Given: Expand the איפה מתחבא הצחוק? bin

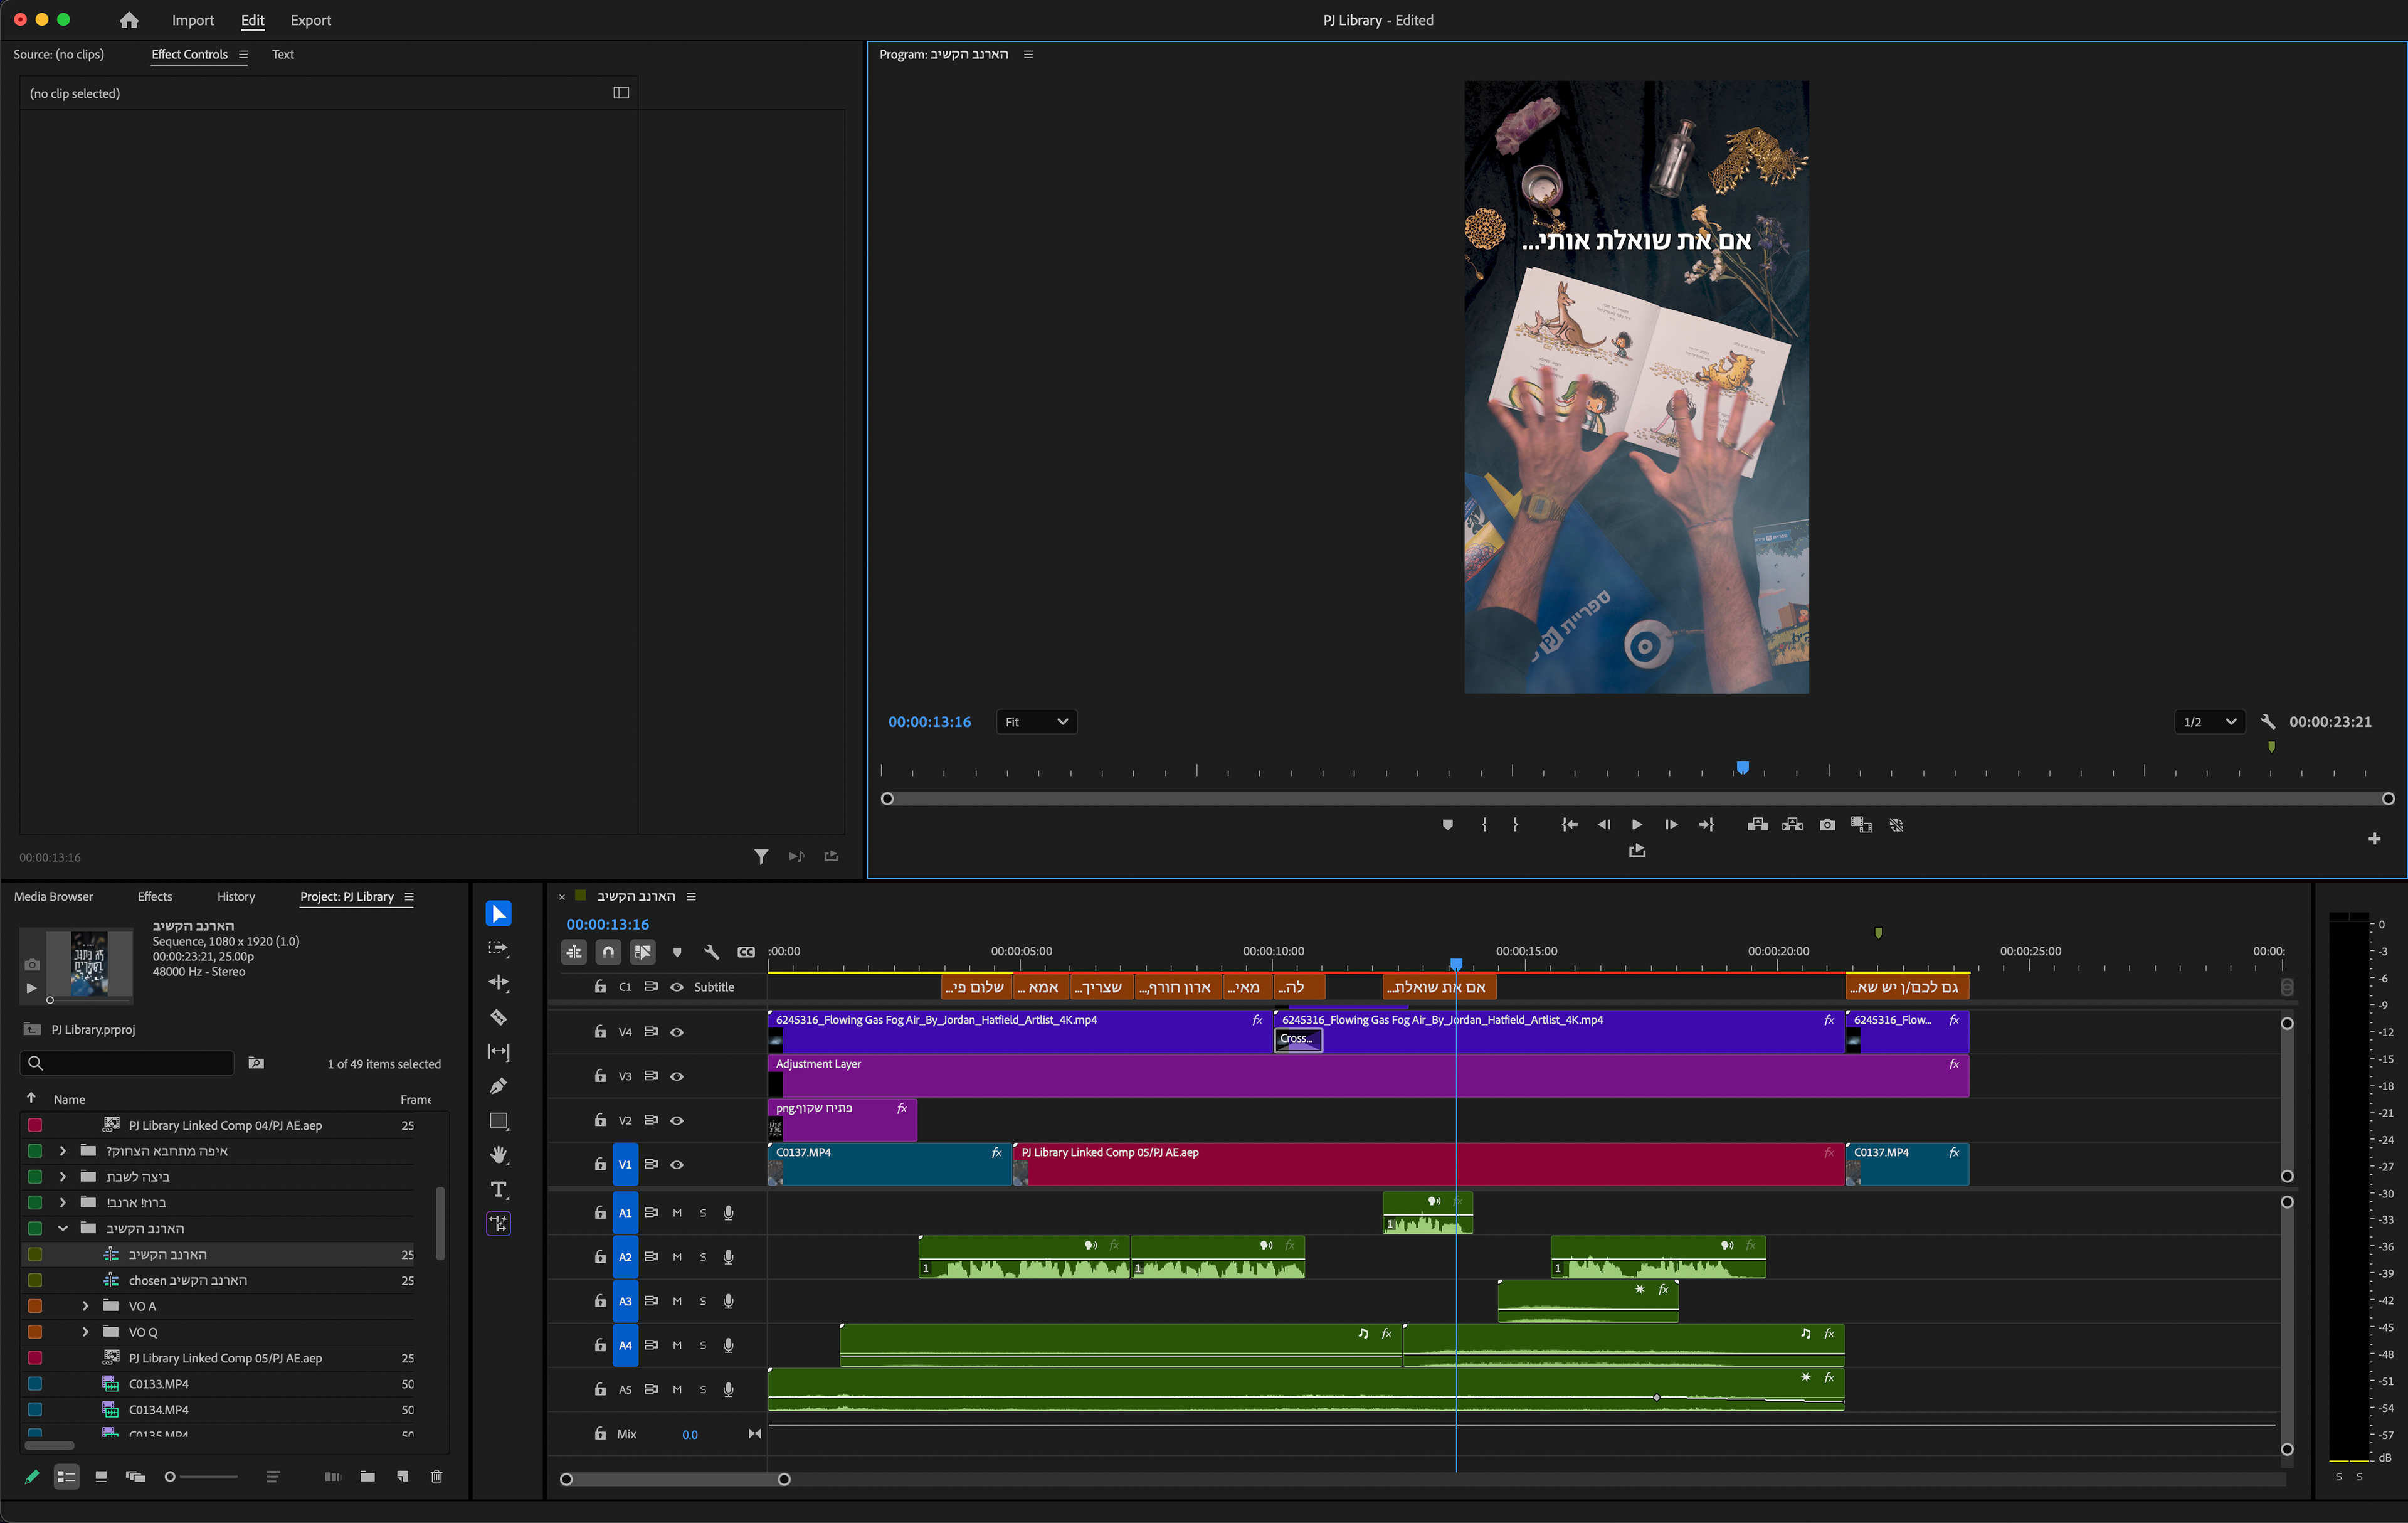Looking at the screenshot, I should click(x=62, y=1151).
